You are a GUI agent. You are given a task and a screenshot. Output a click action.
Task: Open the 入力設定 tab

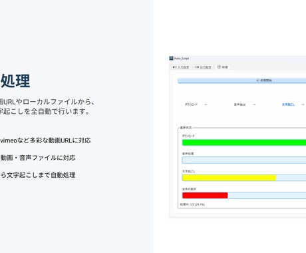181,67
